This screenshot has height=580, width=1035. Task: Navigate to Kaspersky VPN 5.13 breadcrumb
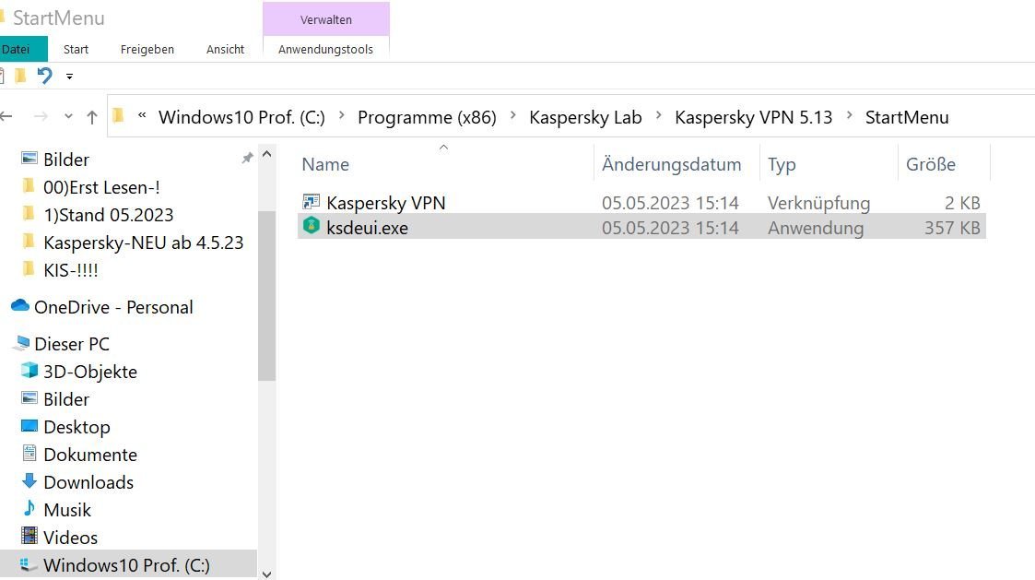(753, 117)
